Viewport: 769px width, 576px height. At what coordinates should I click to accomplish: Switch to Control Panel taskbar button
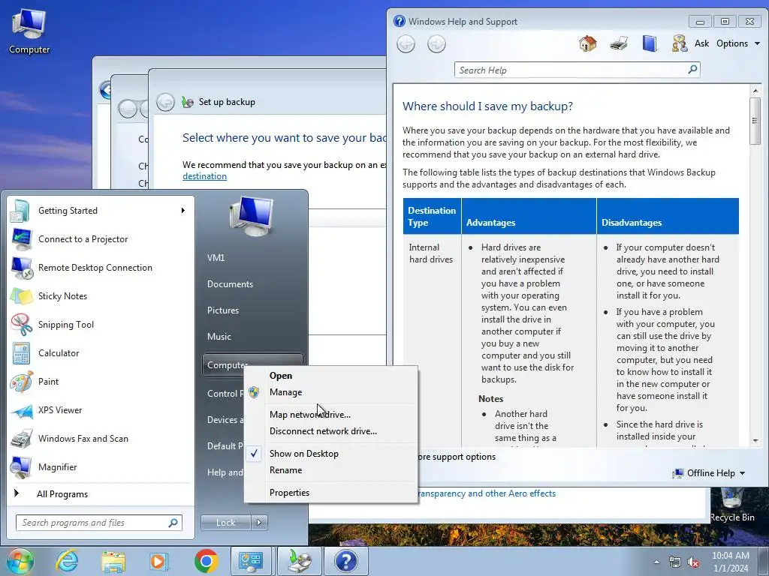(x=251, y=561)
